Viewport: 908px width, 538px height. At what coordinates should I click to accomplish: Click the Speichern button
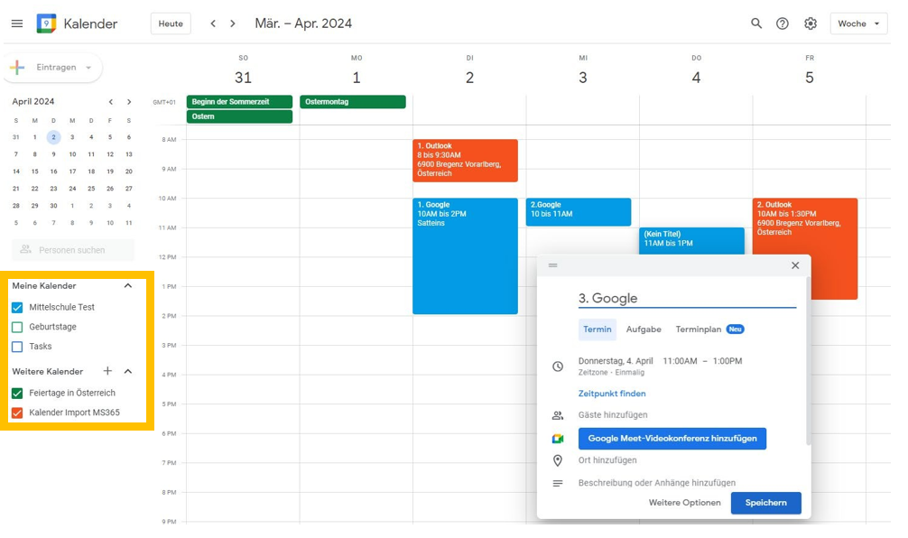pos(765,503)
